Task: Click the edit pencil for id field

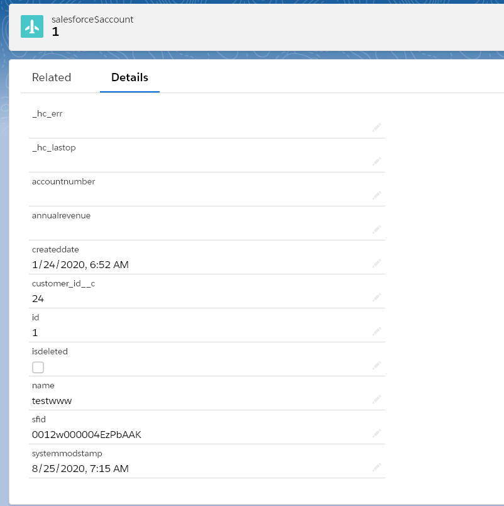Action: point(376,331)
